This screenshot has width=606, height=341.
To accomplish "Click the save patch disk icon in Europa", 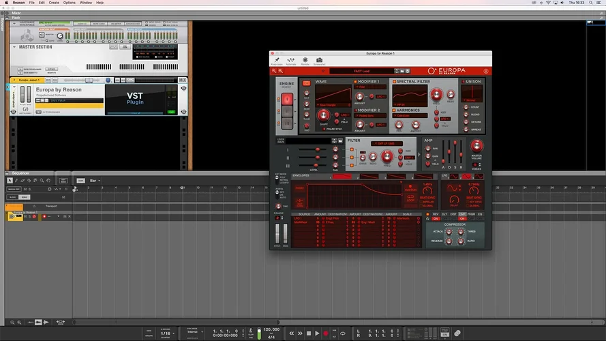I will (408, 71).
